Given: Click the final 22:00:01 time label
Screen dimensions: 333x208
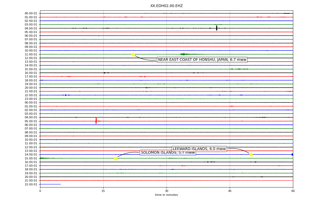Looking at the screenshot, I should (x=31, y=184).
